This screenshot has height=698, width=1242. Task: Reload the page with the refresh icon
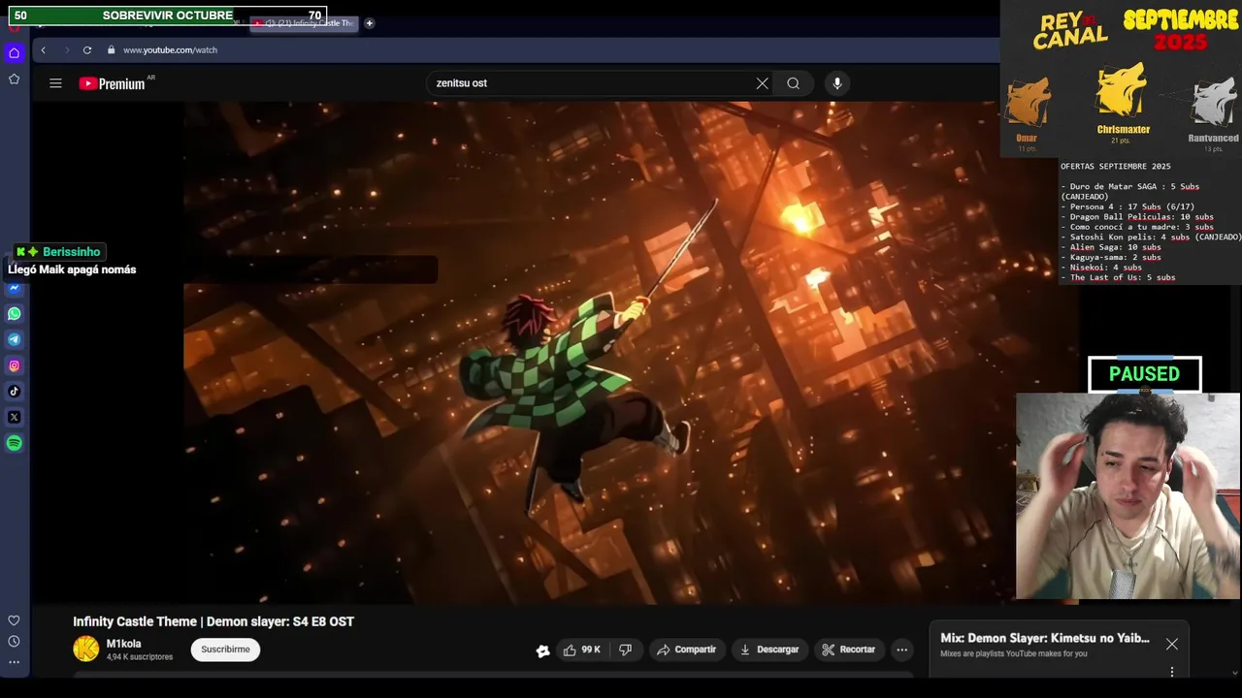coord(87,49)
